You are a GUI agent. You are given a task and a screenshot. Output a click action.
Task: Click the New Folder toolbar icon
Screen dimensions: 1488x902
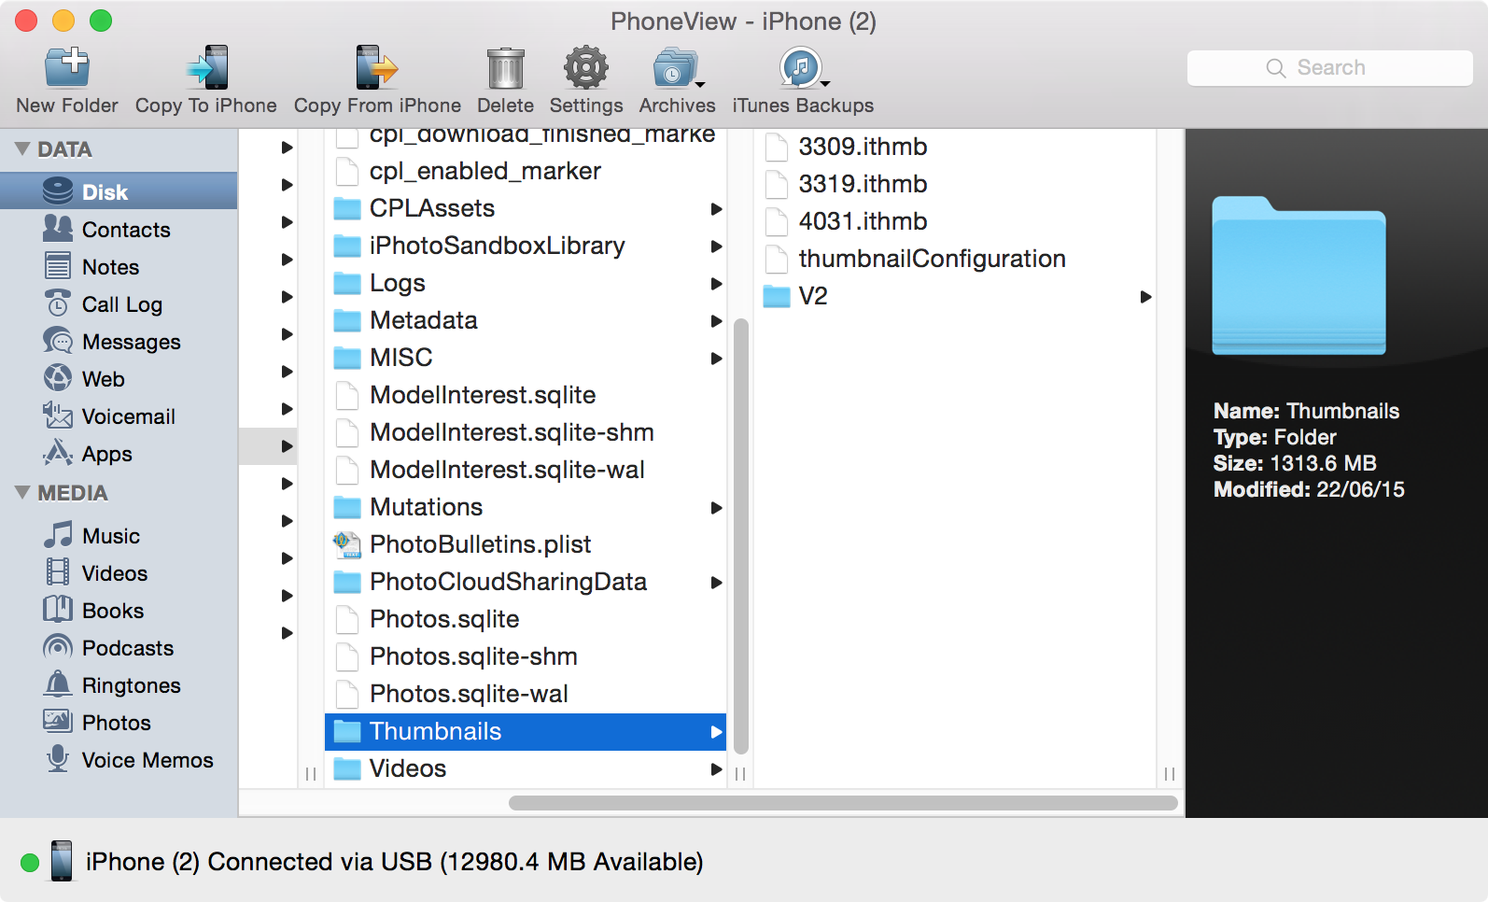pos(67,68)
